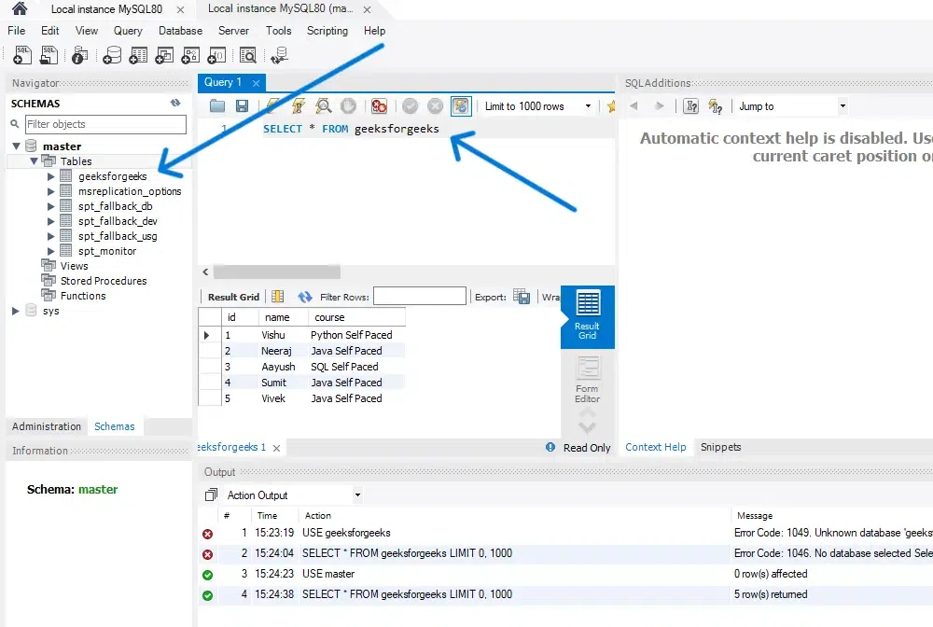Expand the msreplication_options table
The image size is (933, 627).
(x=50, y=191)
